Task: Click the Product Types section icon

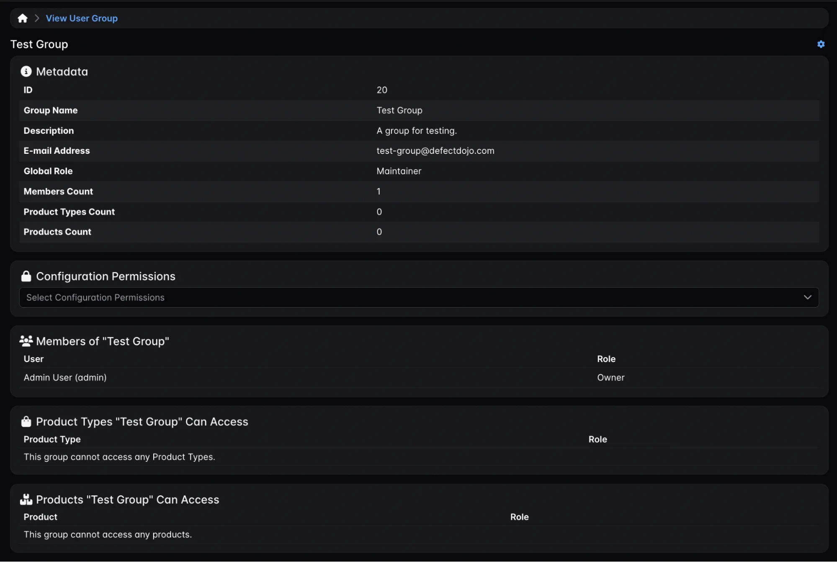Action: pos(26,421)
